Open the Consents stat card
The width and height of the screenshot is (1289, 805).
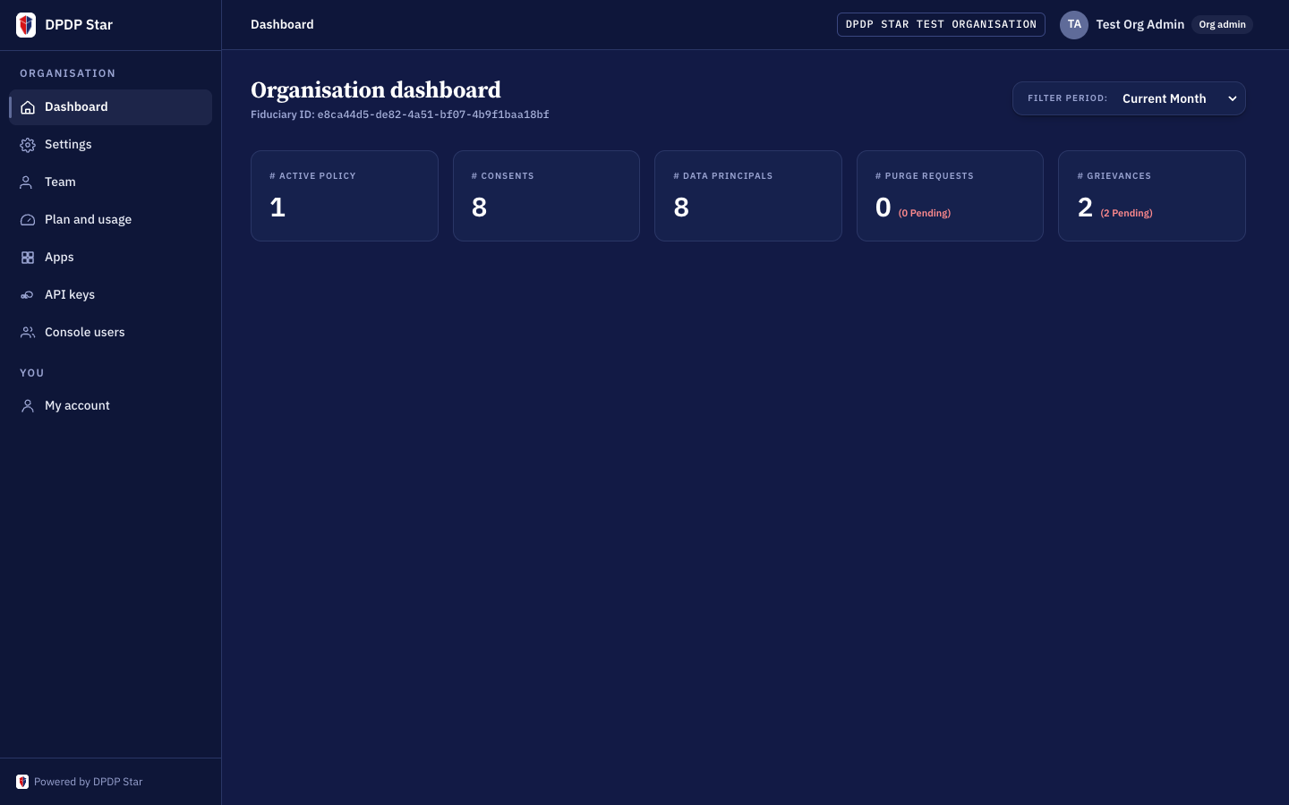click(546, 196)
